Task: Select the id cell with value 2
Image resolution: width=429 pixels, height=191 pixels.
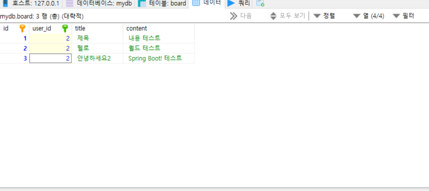Action: click(15, 48)
